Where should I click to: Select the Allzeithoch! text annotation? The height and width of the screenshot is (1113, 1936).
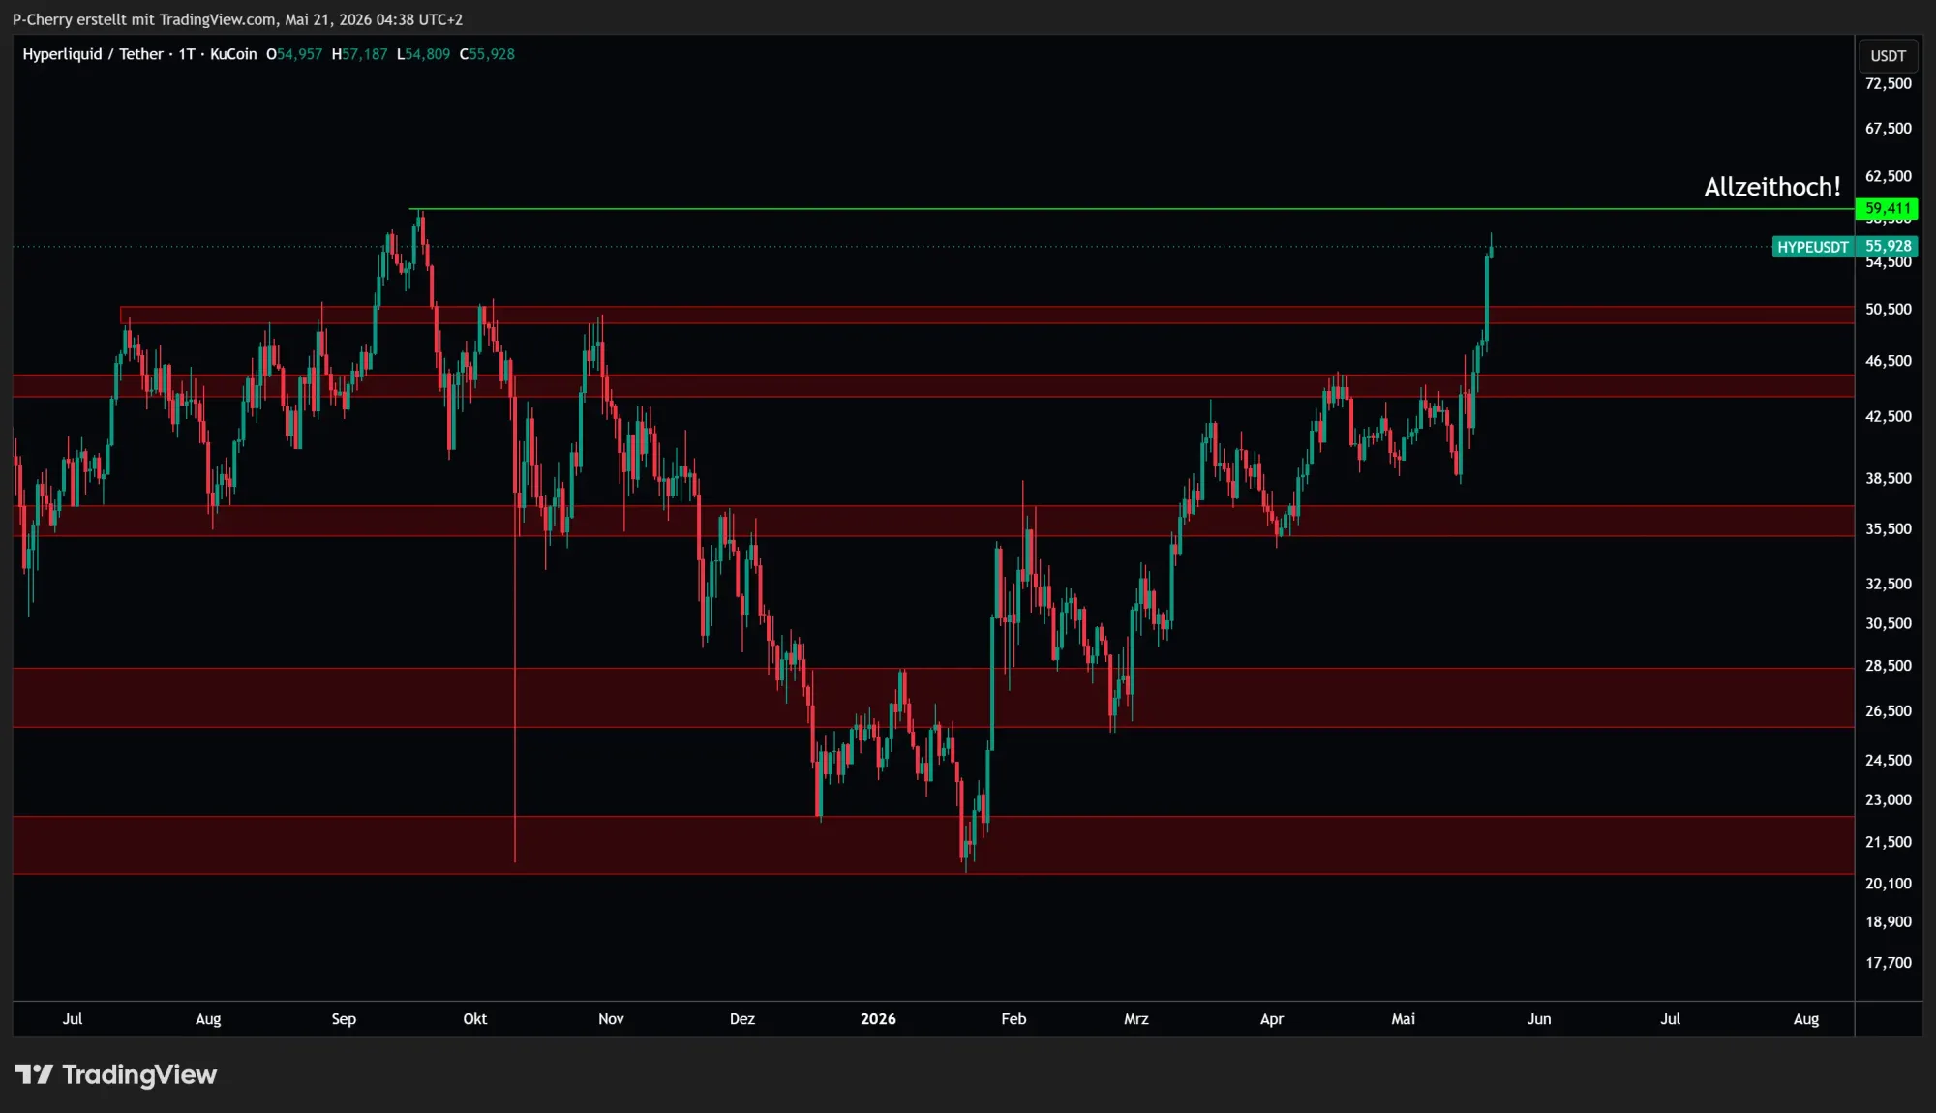1772,186
